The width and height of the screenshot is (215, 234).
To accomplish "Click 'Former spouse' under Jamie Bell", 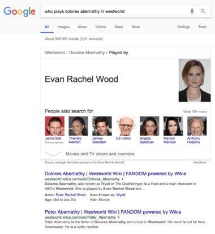I will point(54,142).
